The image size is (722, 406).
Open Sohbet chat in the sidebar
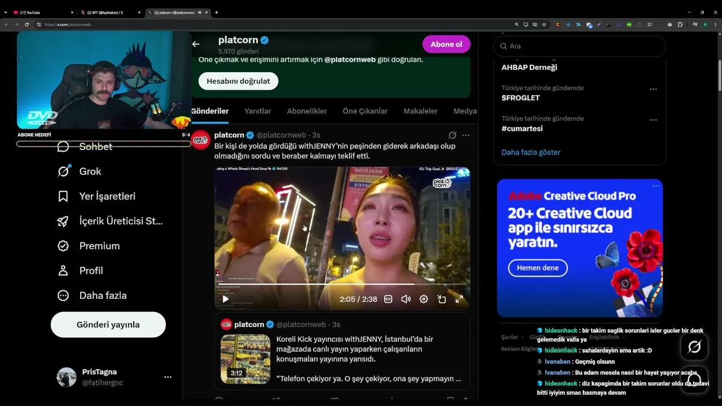pyautogui.click(x=85, y=147)
